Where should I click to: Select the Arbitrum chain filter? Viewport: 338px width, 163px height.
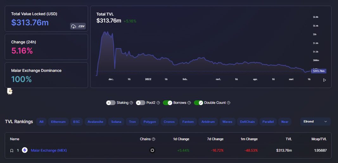pyautogui.click(x=208, y=122)
